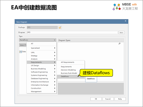
Task: Open the Help button
Action: click(120, 99)
